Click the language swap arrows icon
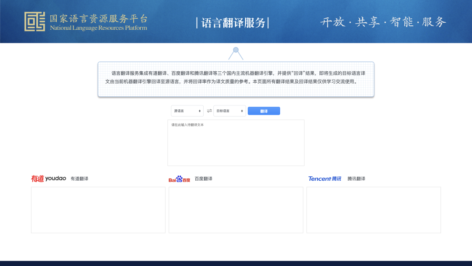 209,111
